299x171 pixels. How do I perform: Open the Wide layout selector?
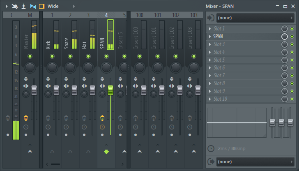pos(53,6)
